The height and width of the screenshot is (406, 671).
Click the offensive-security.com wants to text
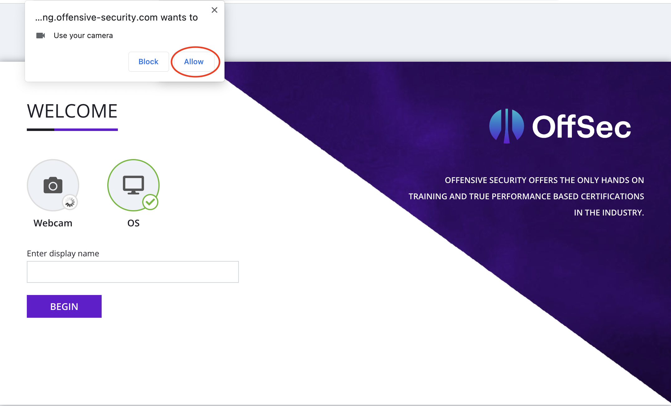coord(116,17)
